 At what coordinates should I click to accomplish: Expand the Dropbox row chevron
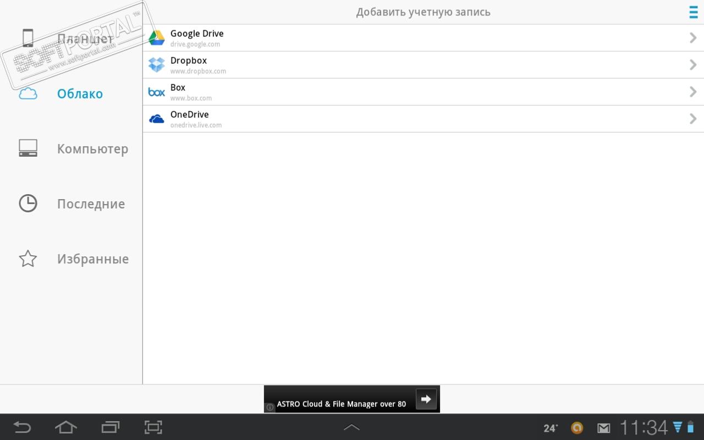(x=693, y=64)
